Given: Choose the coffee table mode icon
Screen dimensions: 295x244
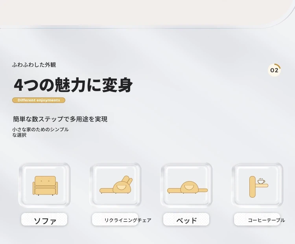Looking at the screenshot, I should click(x=258, y=186).
